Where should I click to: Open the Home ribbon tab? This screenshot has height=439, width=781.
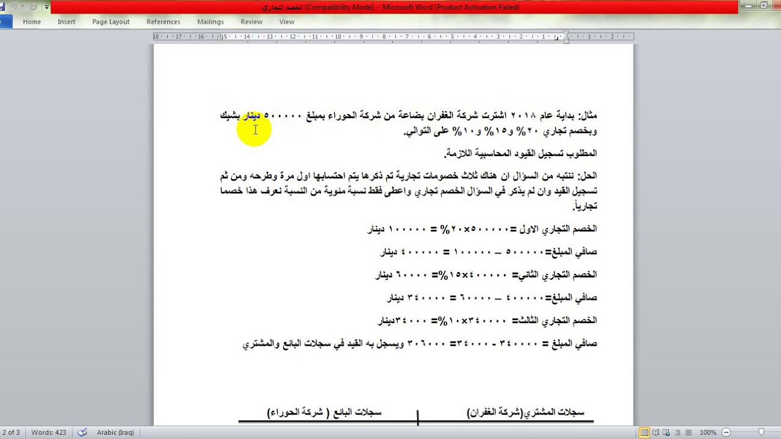coord(32,22)
